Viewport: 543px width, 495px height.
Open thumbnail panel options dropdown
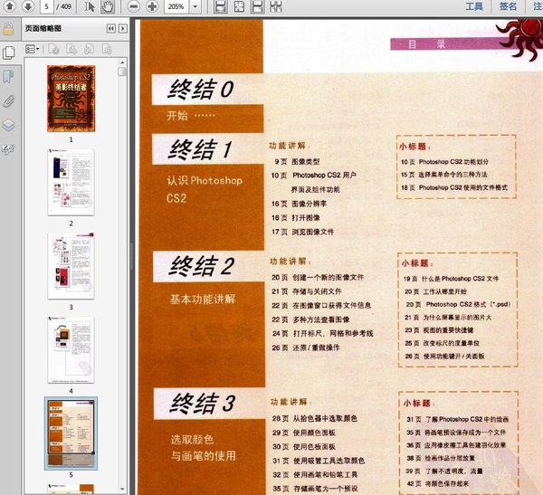(32, 49)
